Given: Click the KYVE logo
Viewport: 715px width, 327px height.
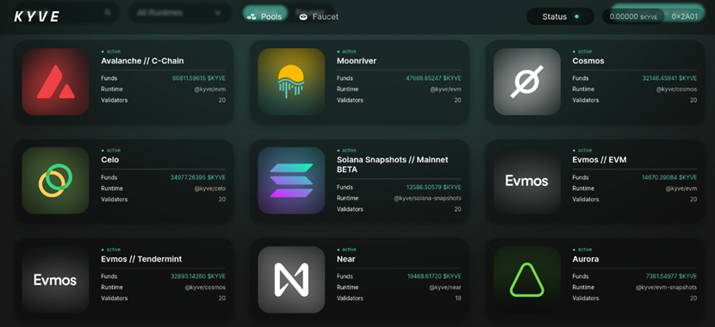Looking at the screenshot, I should point(36,17).
